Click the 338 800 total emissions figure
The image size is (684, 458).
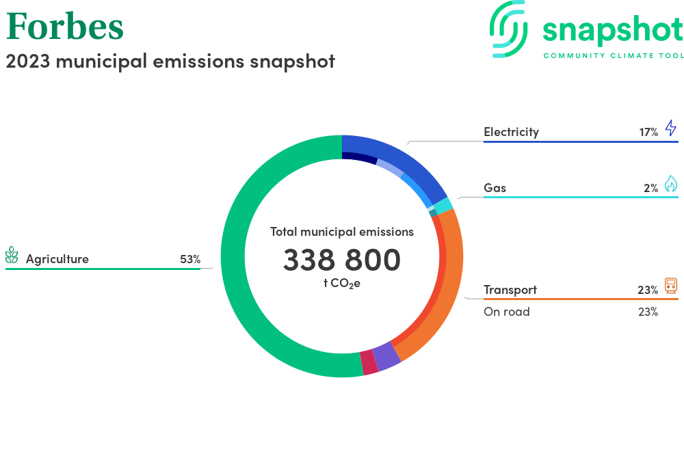point(342,260)
